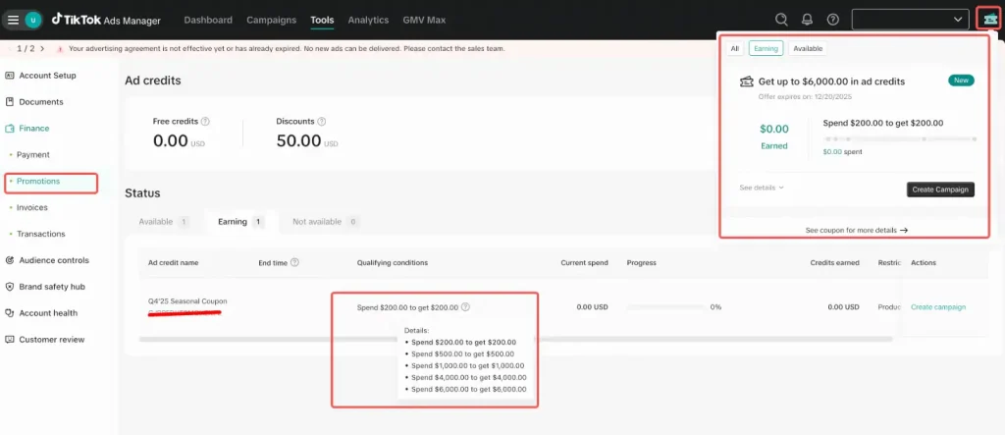Click the Audience controls icon
The width and height of the screenshot is (1005, 435).
(9, 260)
